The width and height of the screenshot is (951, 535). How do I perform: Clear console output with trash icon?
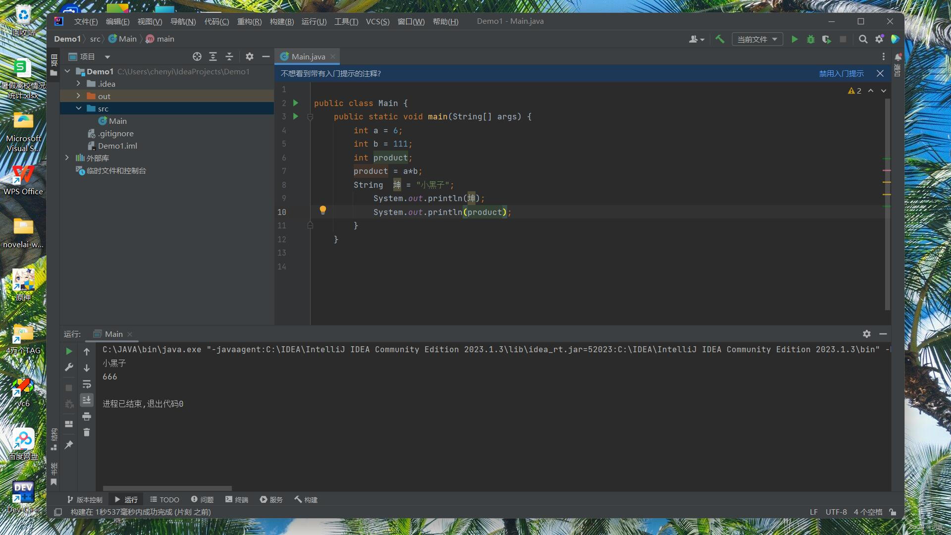(87, 432)
